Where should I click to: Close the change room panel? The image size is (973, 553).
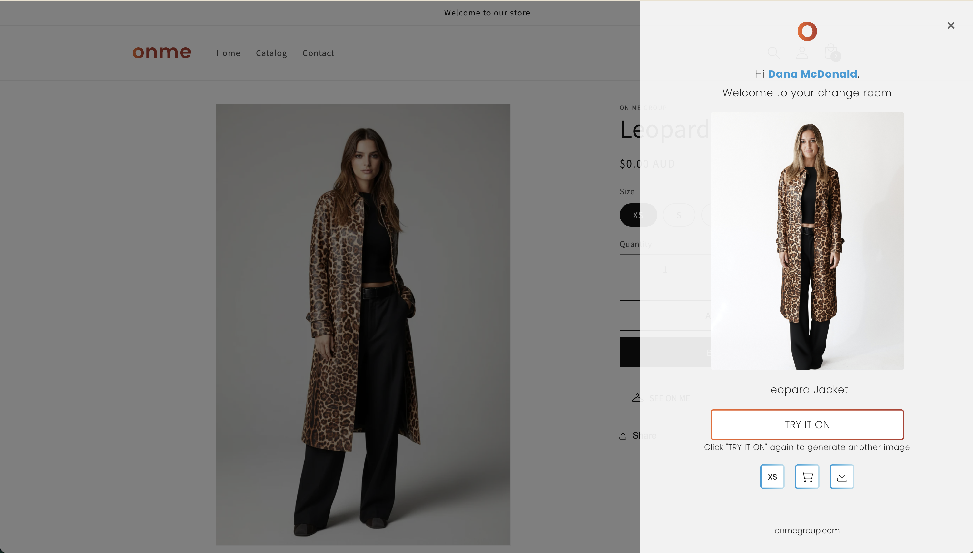point(951,25)
